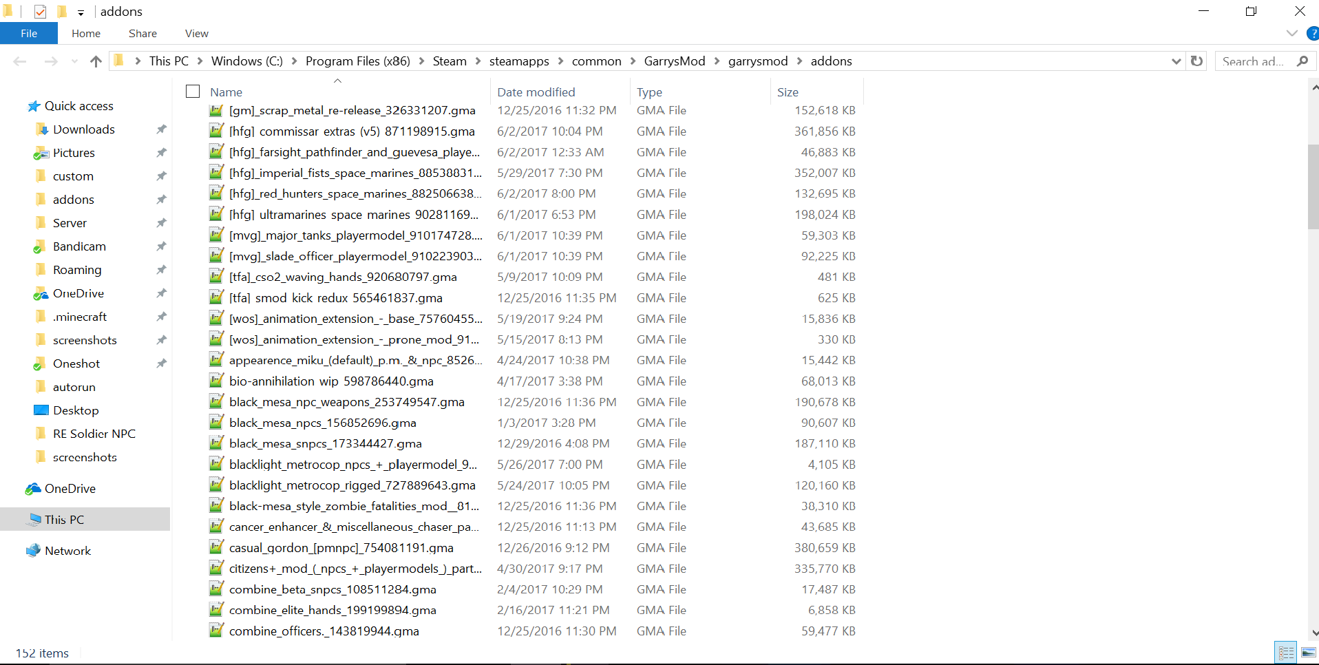Image resolution: width=1319 pixels, height=665 pixels.
Task: Click the search magnifier icon
Action: coord(1302,61)
